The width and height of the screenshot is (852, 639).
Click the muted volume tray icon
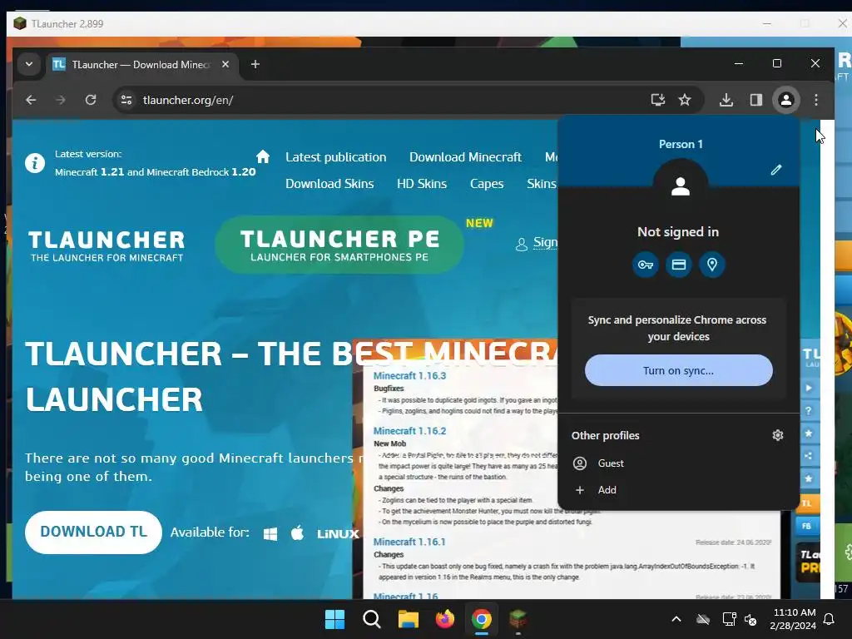coord(751,619)
